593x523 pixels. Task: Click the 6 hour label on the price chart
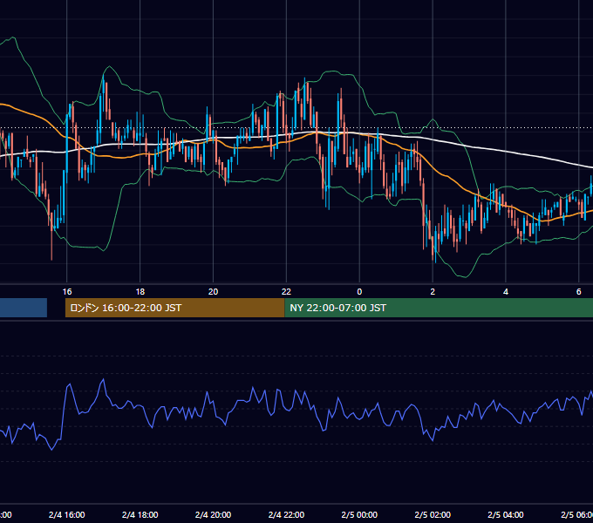pyautogui.click(x=579, y=292)
